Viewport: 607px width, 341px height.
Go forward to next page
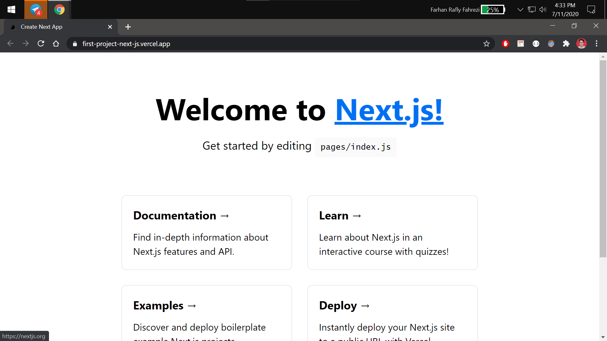[x=26, y=44]
